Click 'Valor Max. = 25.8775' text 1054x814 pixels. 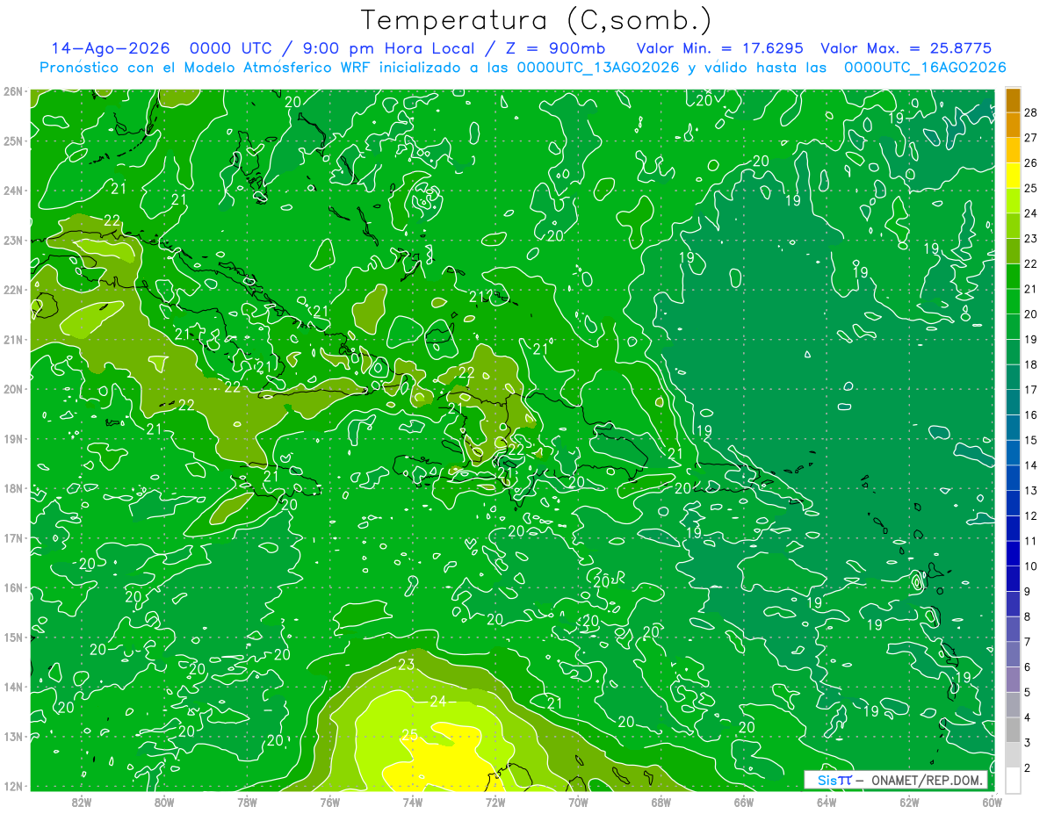coord(906,48)
